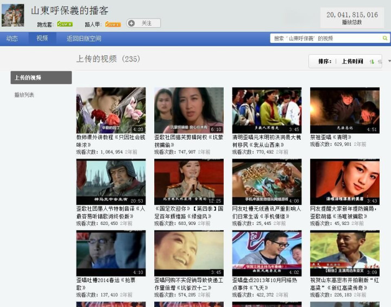Screen dimensions: 391x307
Task: Click the search magnifier icon
Action: point(385,39)
